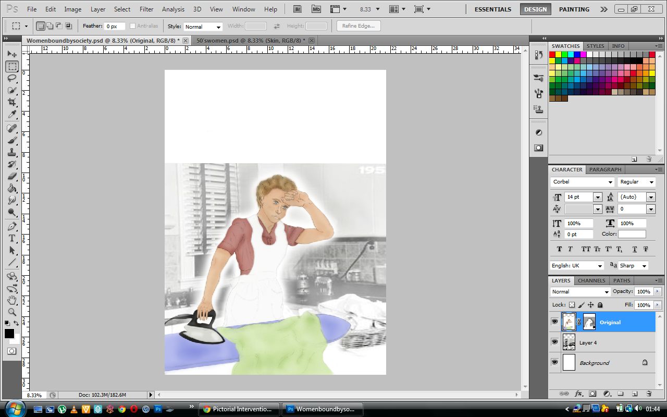Screen dimensions: 667x417
Task: Select the Crop tool
Action: point(12,102)
